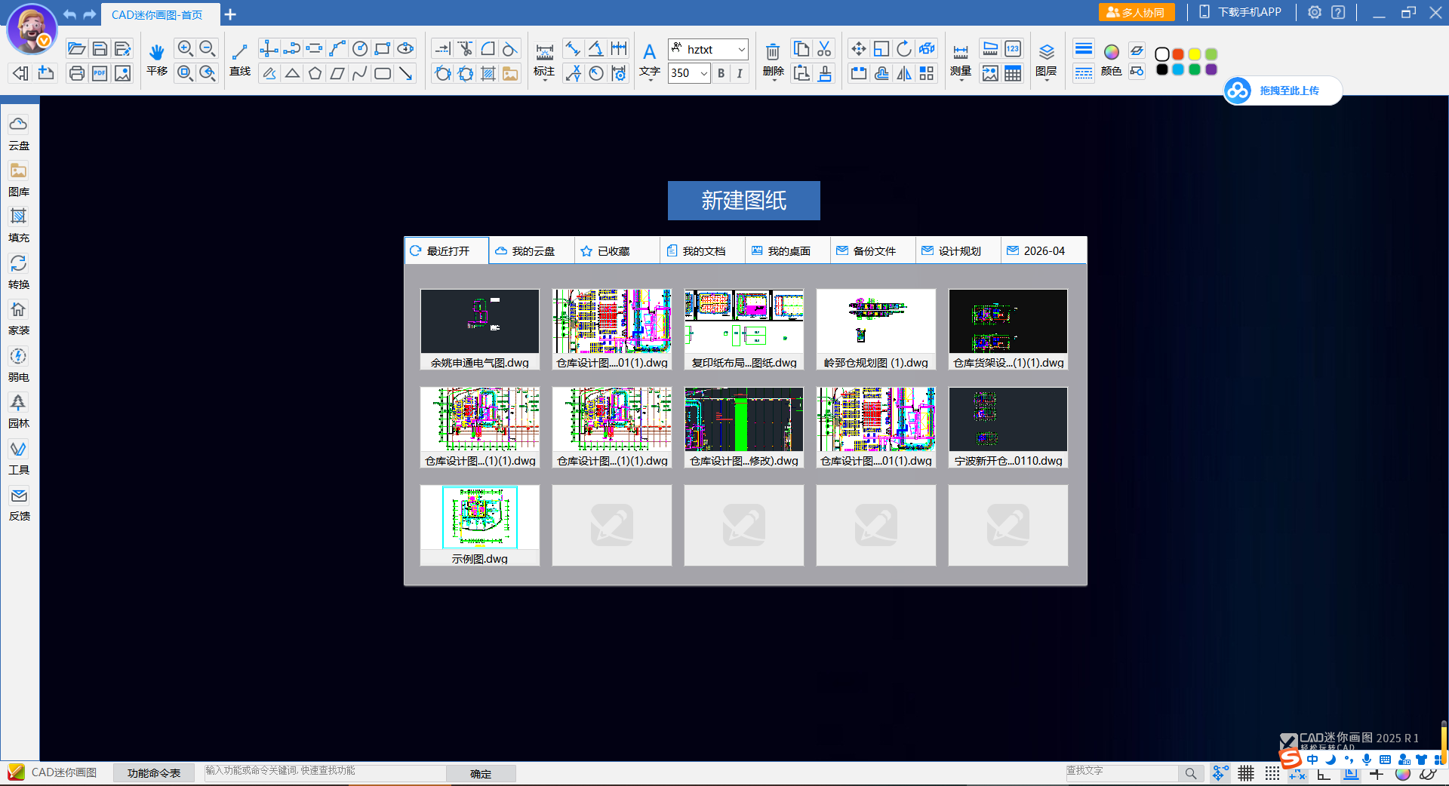Image resolution: width=1449 pixels, height=786 pixels.
Task: Open the 余姚申通电气图.dwg thumbnail
Action: pyautogui.click(x=480, y=329)
